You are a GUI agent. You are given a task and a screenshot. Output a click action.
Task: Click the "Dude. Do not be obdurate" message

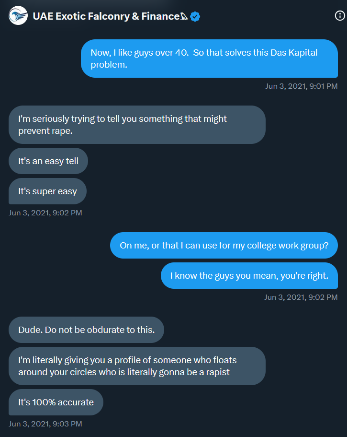[87, 330]
